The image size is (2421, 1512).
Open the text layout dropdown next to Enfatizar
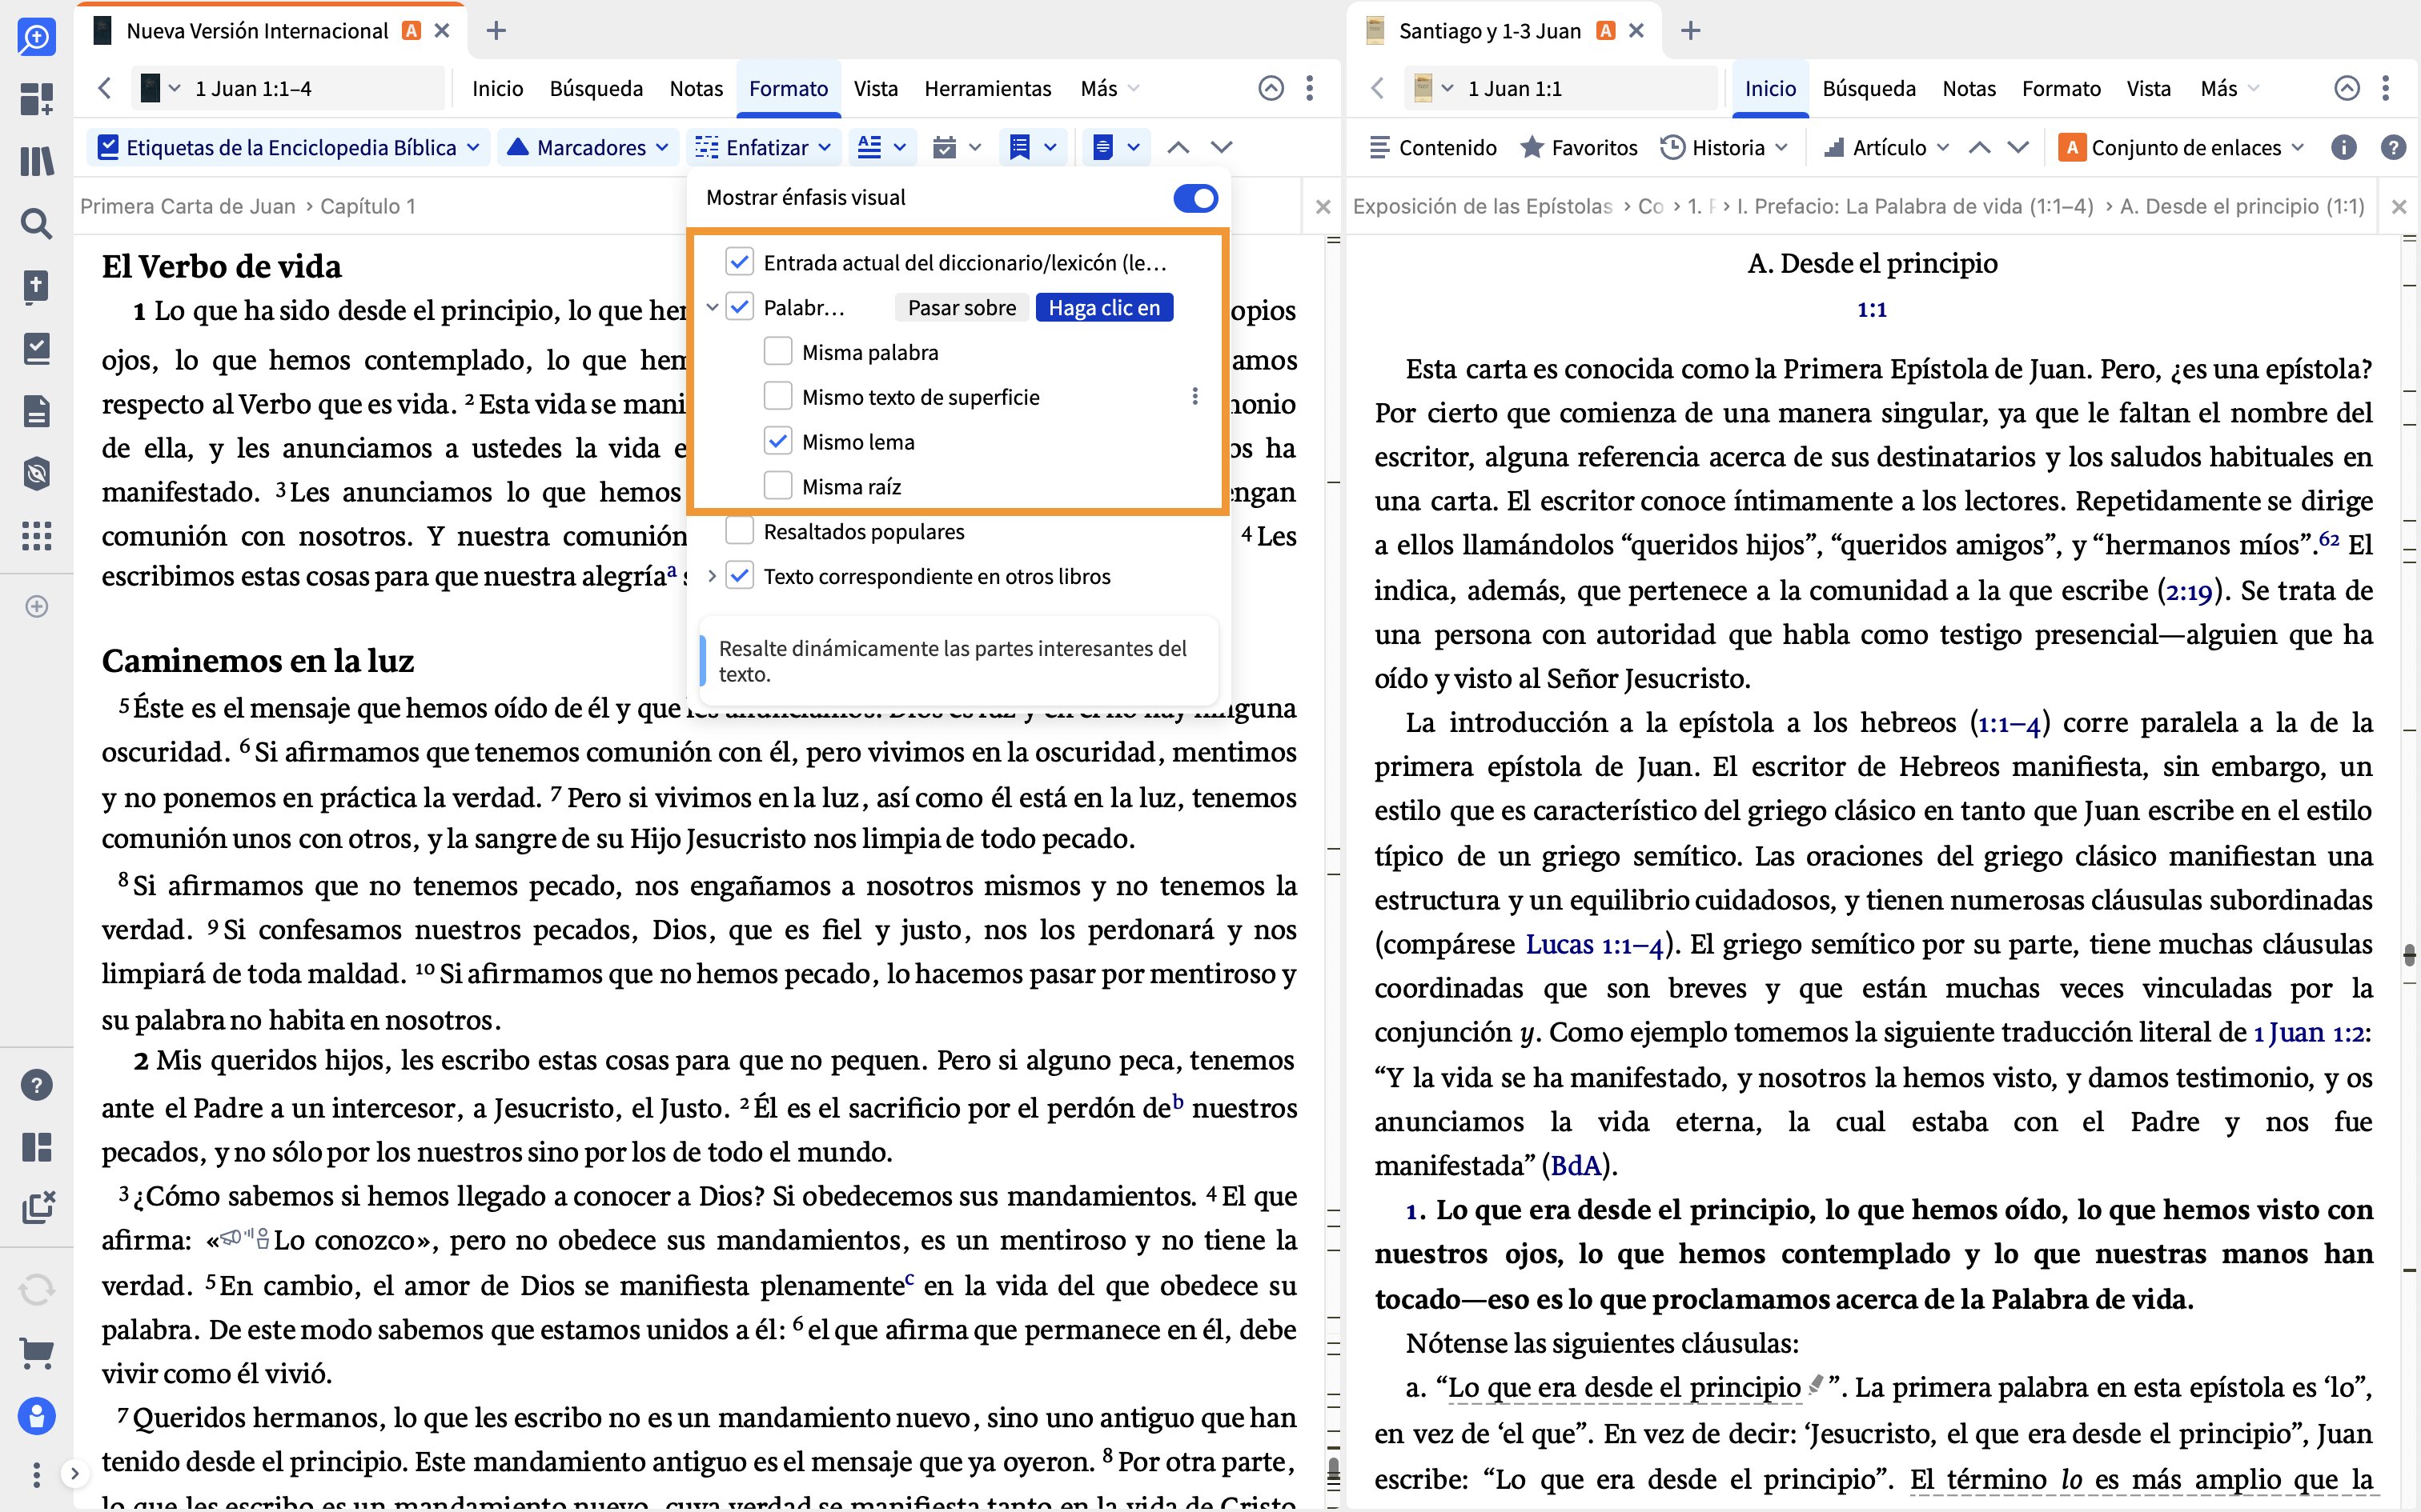tap(882, 147)
